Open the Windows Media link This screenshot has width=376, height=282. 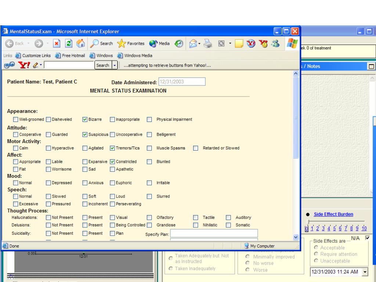tap(135, 56)
